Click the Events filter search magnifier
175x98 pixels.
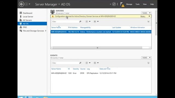(80, 63)
